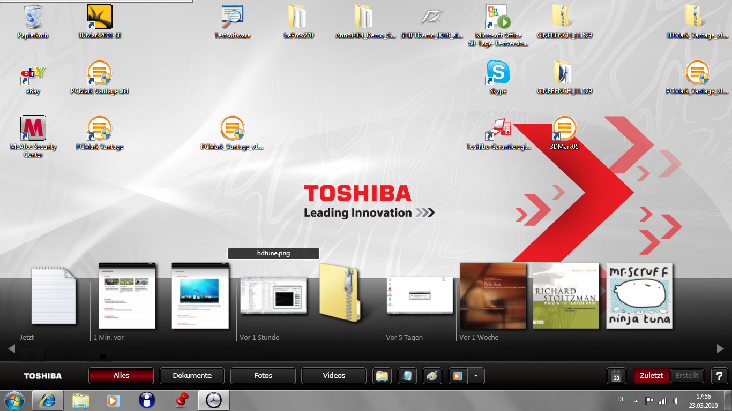Click the ReelTime clock icon on the taskbar
The width and height of the screenshot is (732, 411).
(x=214, y=400)
